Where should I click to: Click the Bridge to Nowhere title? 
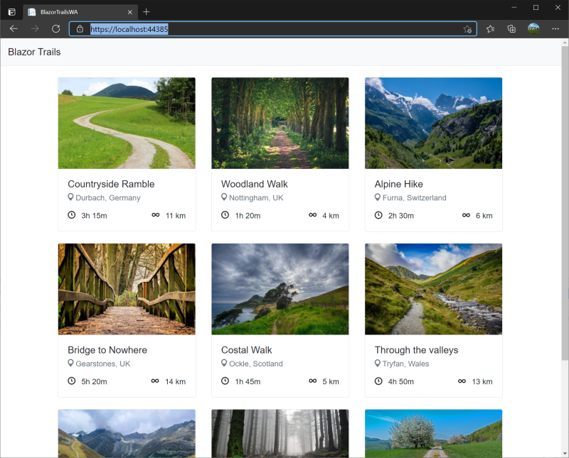click(107, 350)
